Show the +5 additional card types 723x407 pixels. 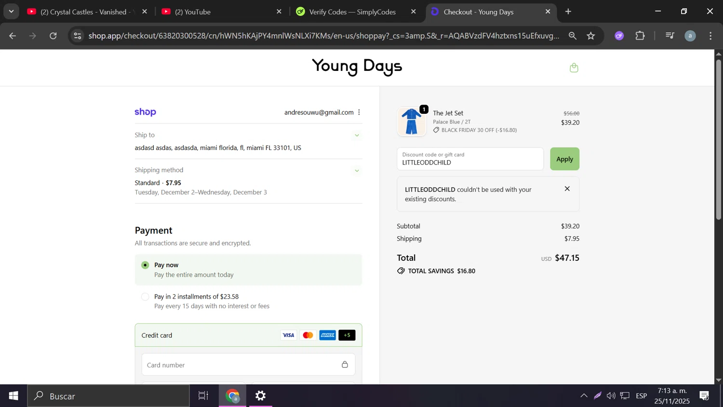[347, 335]
